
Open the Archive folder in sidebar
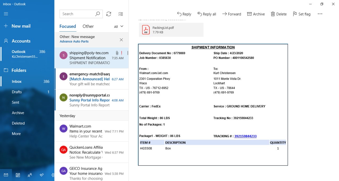click(28, 113)
